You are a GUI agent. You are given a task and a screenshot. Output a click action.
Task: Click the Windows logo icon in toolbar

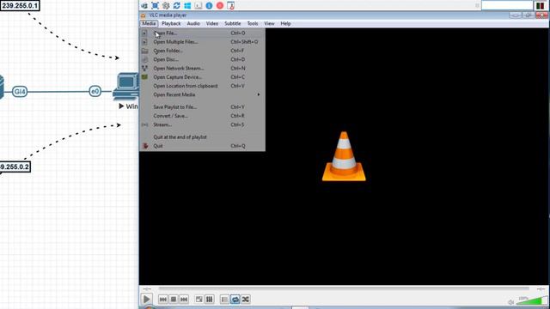(187, 6)
